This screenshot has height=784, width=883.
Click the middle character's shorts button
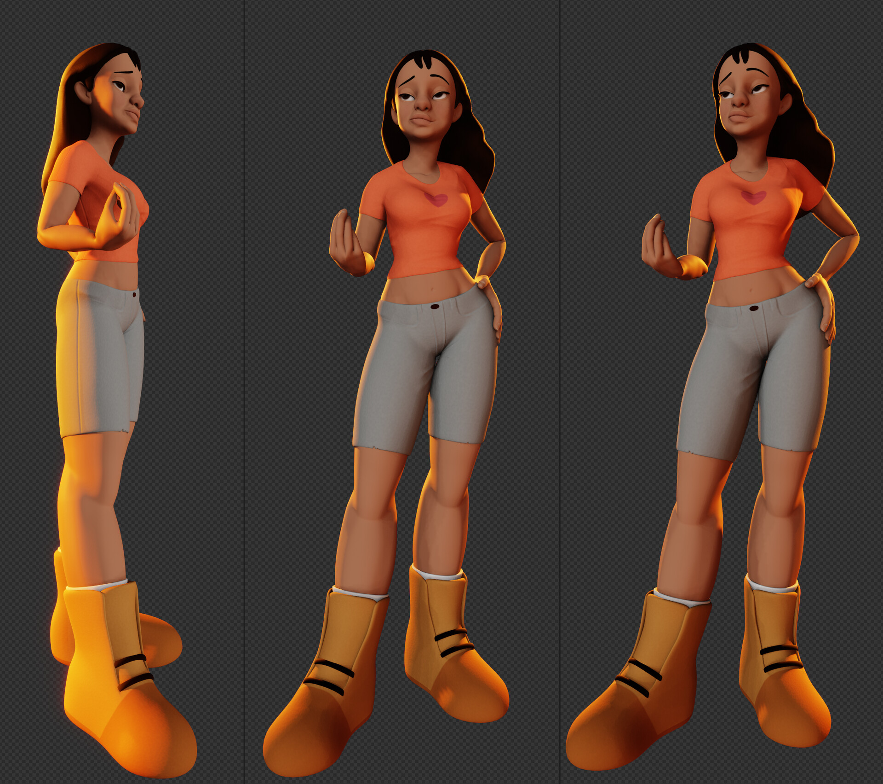(x=434, y=307)
